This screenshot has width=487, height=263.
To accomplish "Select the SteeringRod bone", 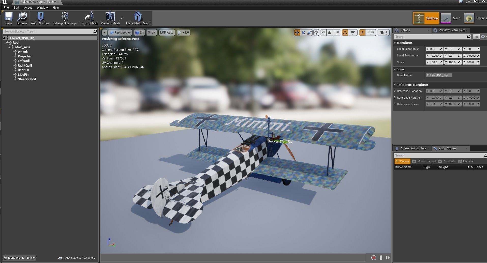I will tap(27, 79).
